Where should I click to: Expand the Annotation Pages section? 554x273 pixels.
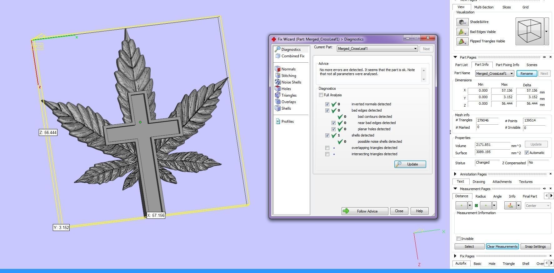[455, 174]
